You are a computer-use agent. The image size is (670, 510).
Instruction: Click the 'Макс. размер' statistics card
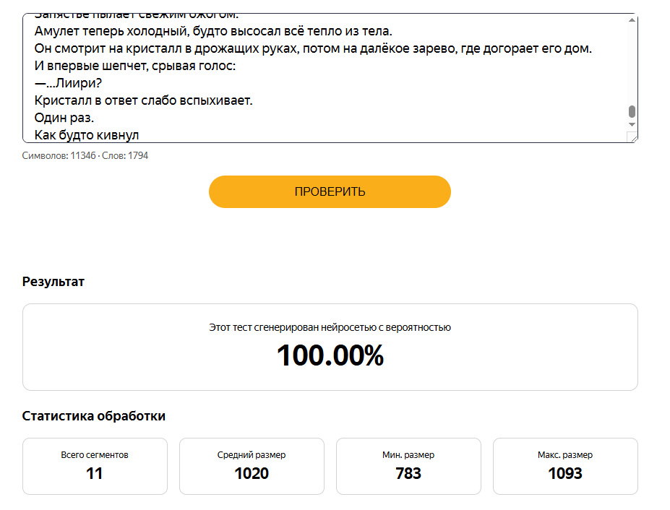(565, 466)
